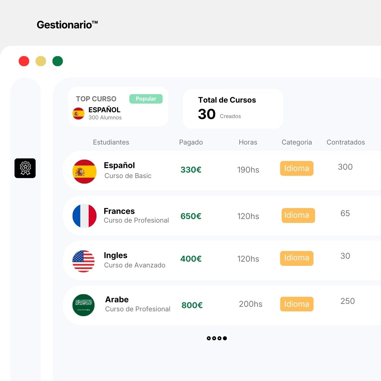This screenshot has height=381, width=381.
Task: Sort by the Pagado column header
Action: pyautogui.click(x=191, y=142)
